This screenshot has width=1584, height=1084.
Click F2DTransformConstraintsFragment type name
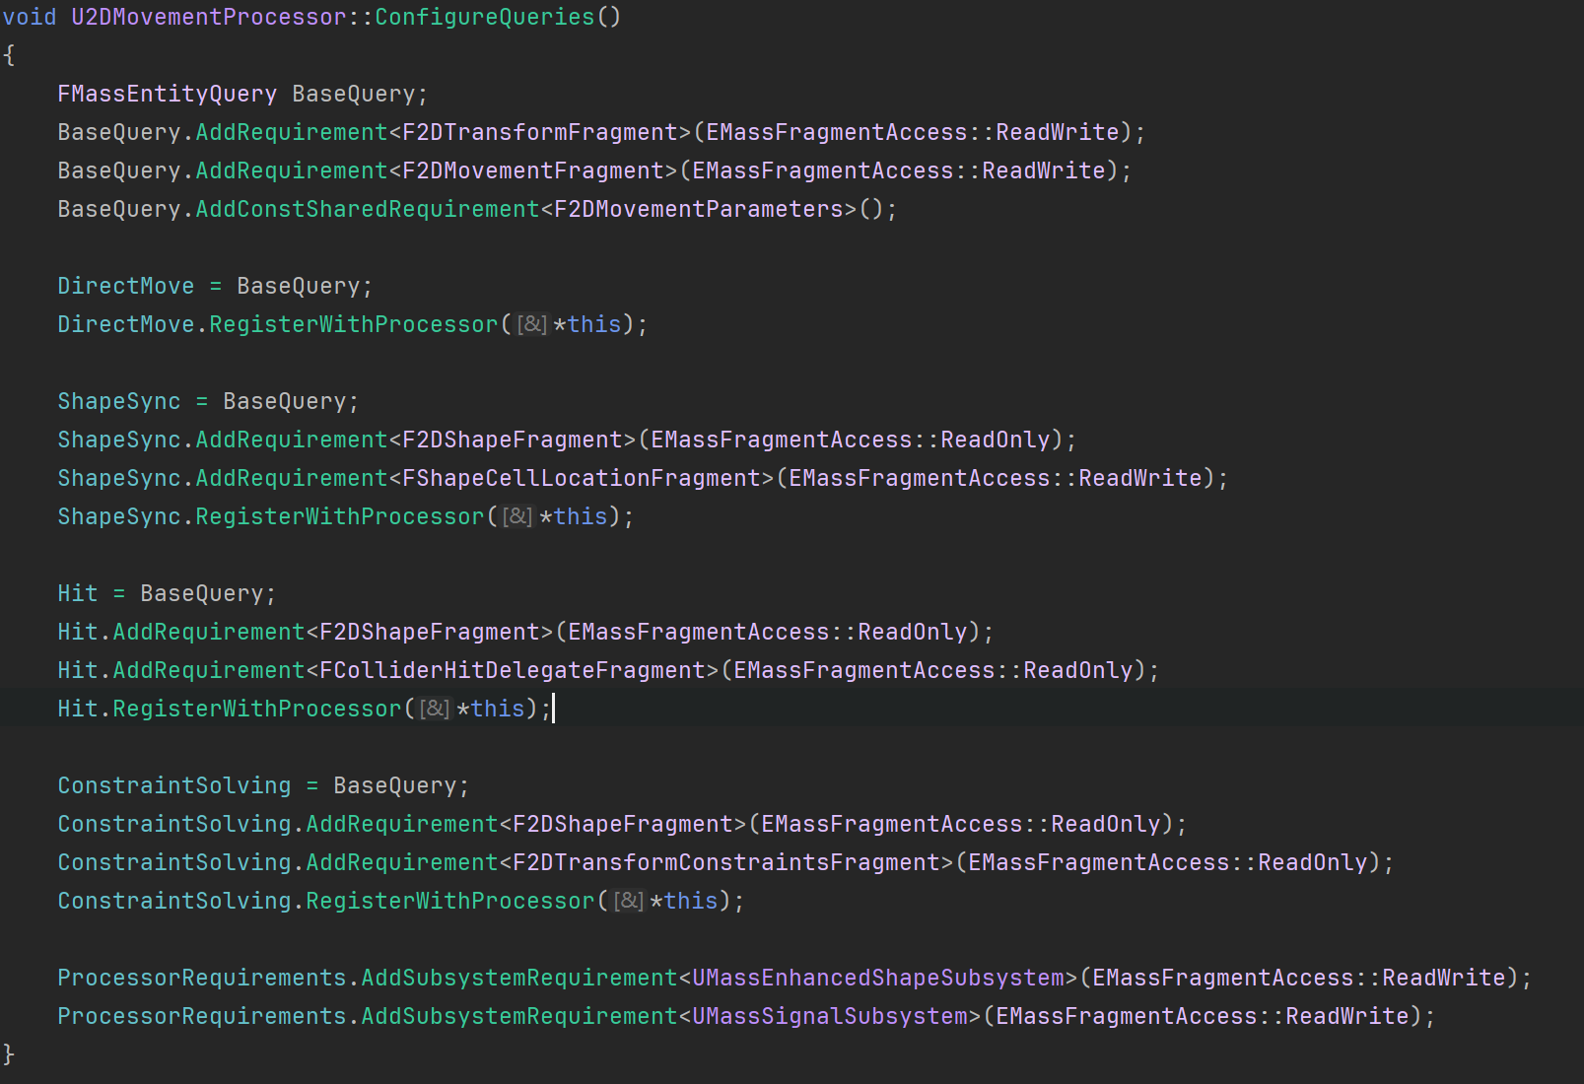726,862
